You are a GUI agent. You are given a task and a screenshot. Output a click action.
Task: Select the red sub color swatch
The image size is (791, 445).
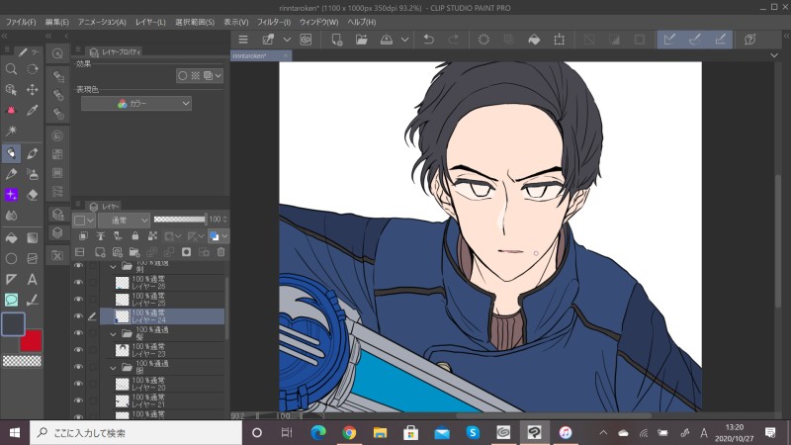pos(33,341)
